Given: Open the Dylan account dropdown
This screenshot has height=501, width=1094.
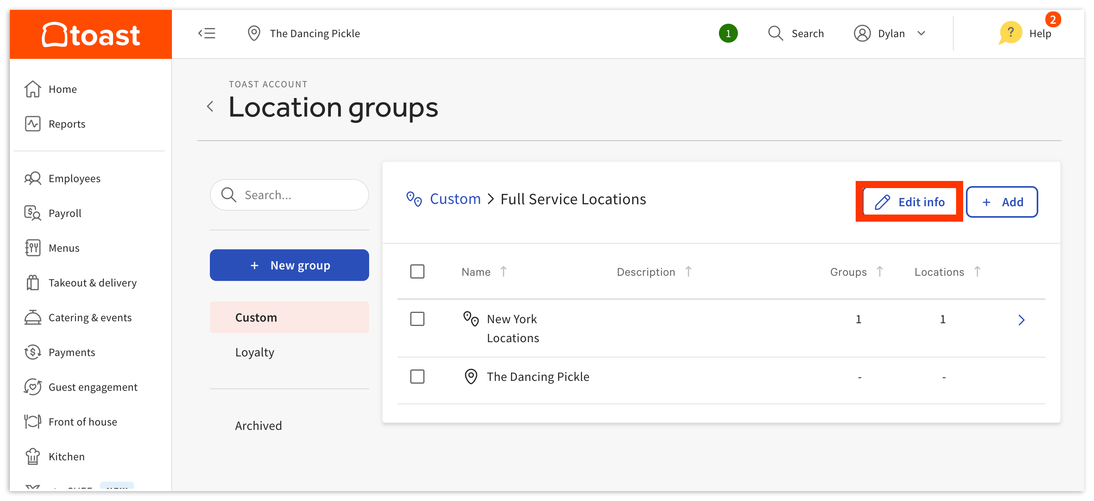Looking at the screenshot, I should point(890,33).
